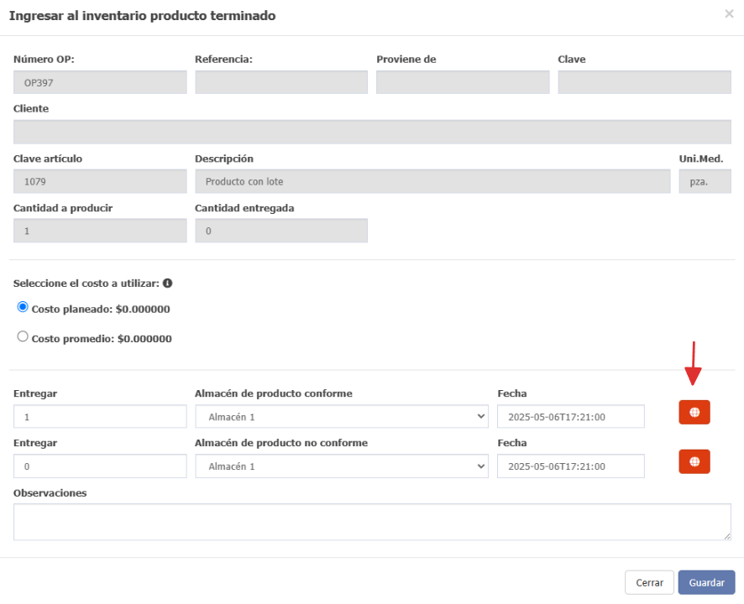The width and height of the screenshot is (744, 604).
Task: Open the Almacén de producto no conforme dropdown
Action: click(x=342, y=466)
